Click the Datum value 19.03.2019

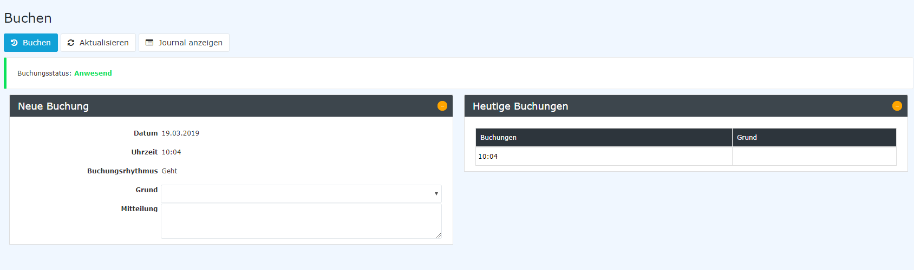pos(180,133)
